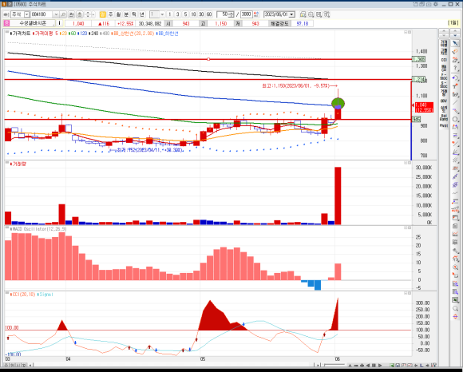
Task: Open the pink stock memo icon
Action: [6, 23]
